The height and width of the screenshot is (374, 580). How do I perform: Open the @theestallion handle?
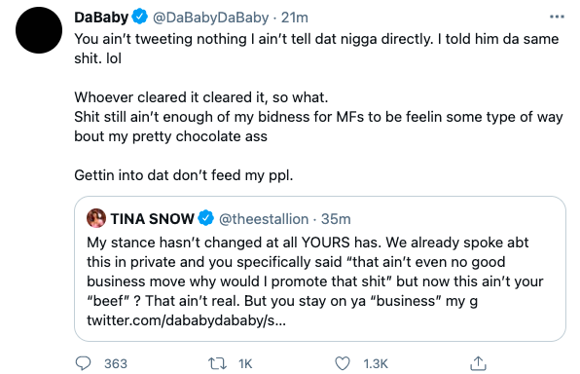264,219
